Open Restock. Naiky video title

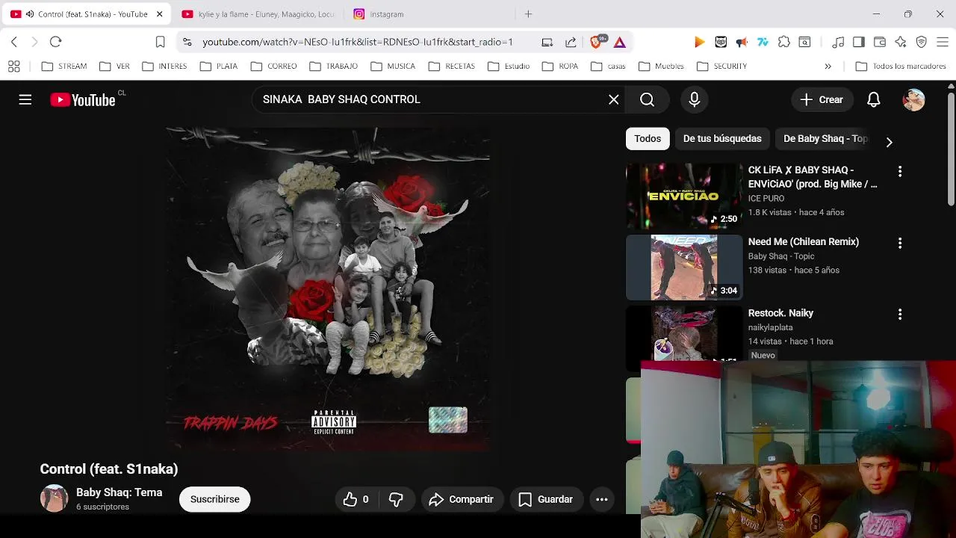coord(780,313)
